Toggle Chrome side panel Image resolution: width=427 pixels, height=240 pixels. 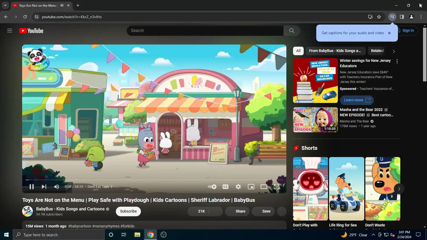(x=402, y=17)
